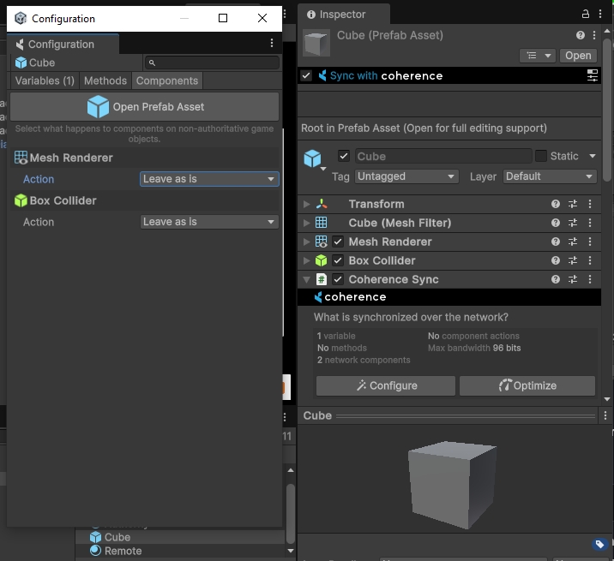Toggle the Sync with coherence checkbox

307,75
